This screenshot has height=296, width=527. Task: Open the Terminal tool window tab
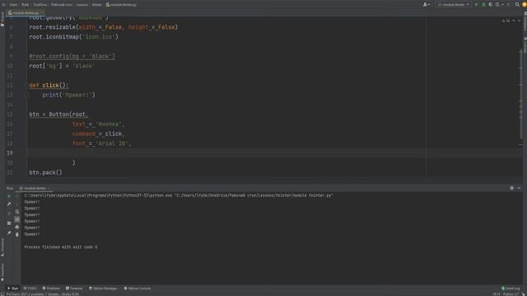tap(74, 289)
